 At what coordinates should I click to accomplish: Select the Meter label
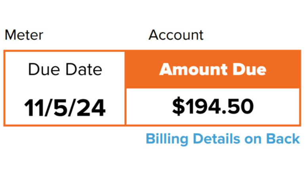tap(24, 35)
